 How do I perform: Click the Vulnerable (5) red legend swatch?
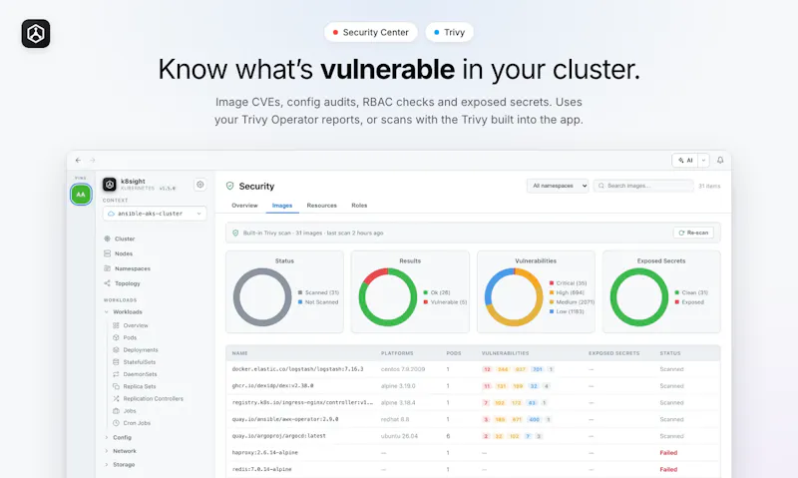click(x=426, y=302)
